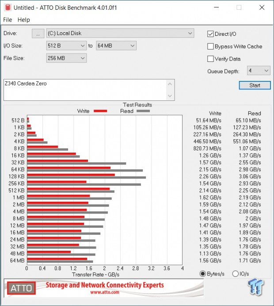Minimize the ATTO Disk Benchmark window

[x=216, y=8]
